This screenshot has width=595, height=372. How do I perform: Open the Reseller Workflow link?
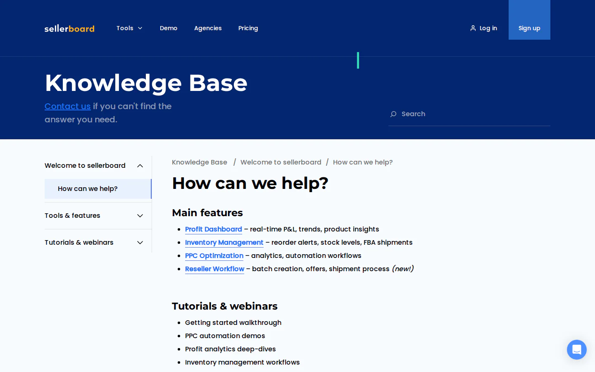[x=214, y=269]
